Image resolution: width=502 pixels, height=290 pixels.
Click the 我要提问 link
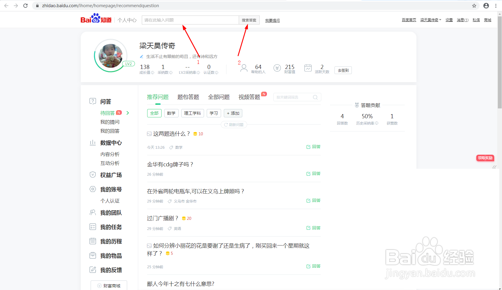(272, 20)
